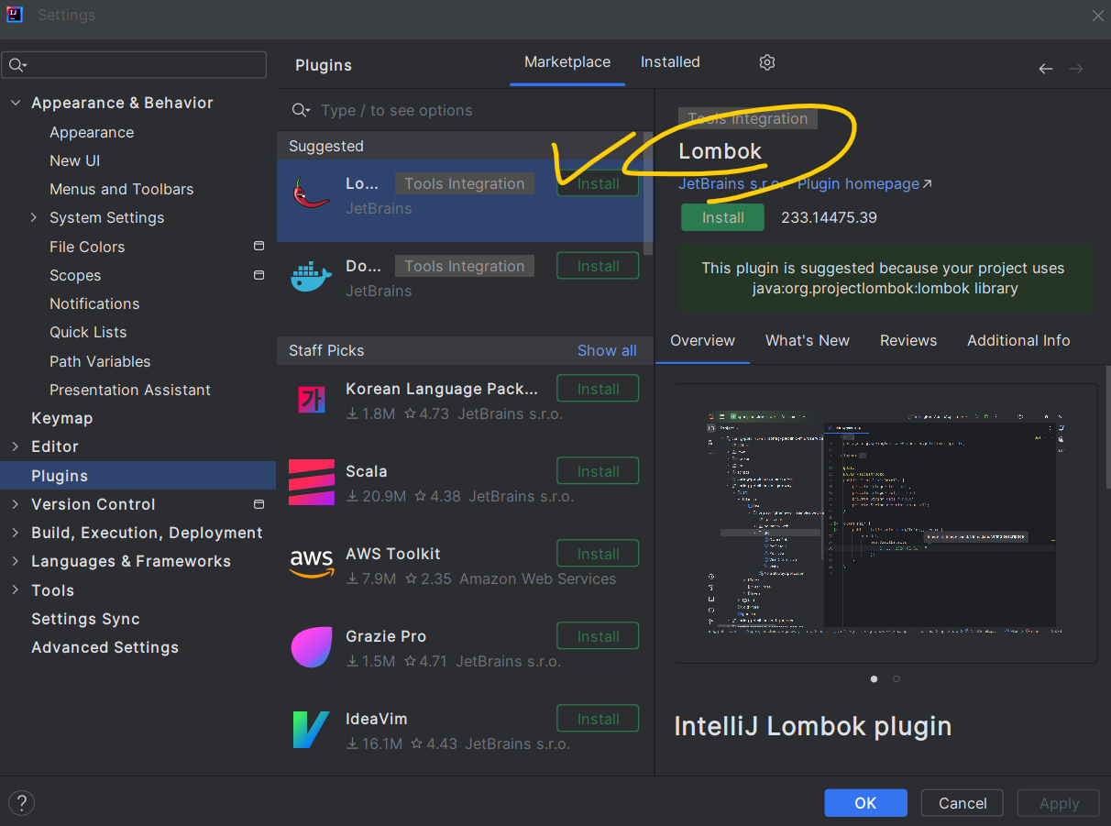1111x826 pixels.
Task: Open the Settings Sync page
Action: tap(85, 619)
